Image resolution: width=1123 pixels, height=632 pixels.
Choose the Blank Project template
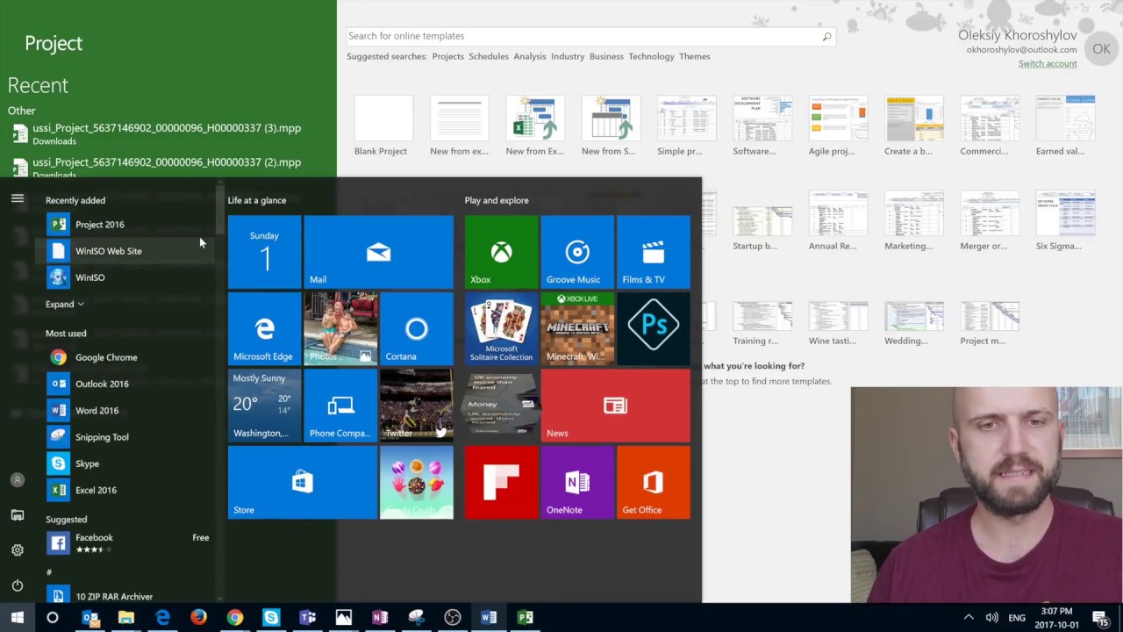[x=383, y=126]
